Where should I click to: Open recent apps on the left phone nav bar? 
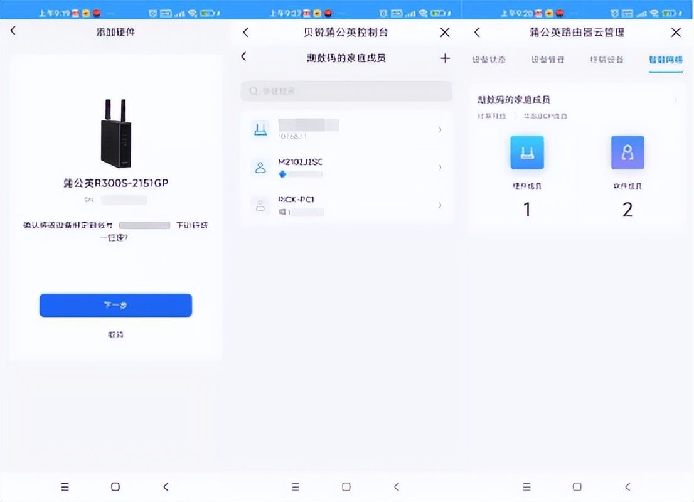click(65, 487)
